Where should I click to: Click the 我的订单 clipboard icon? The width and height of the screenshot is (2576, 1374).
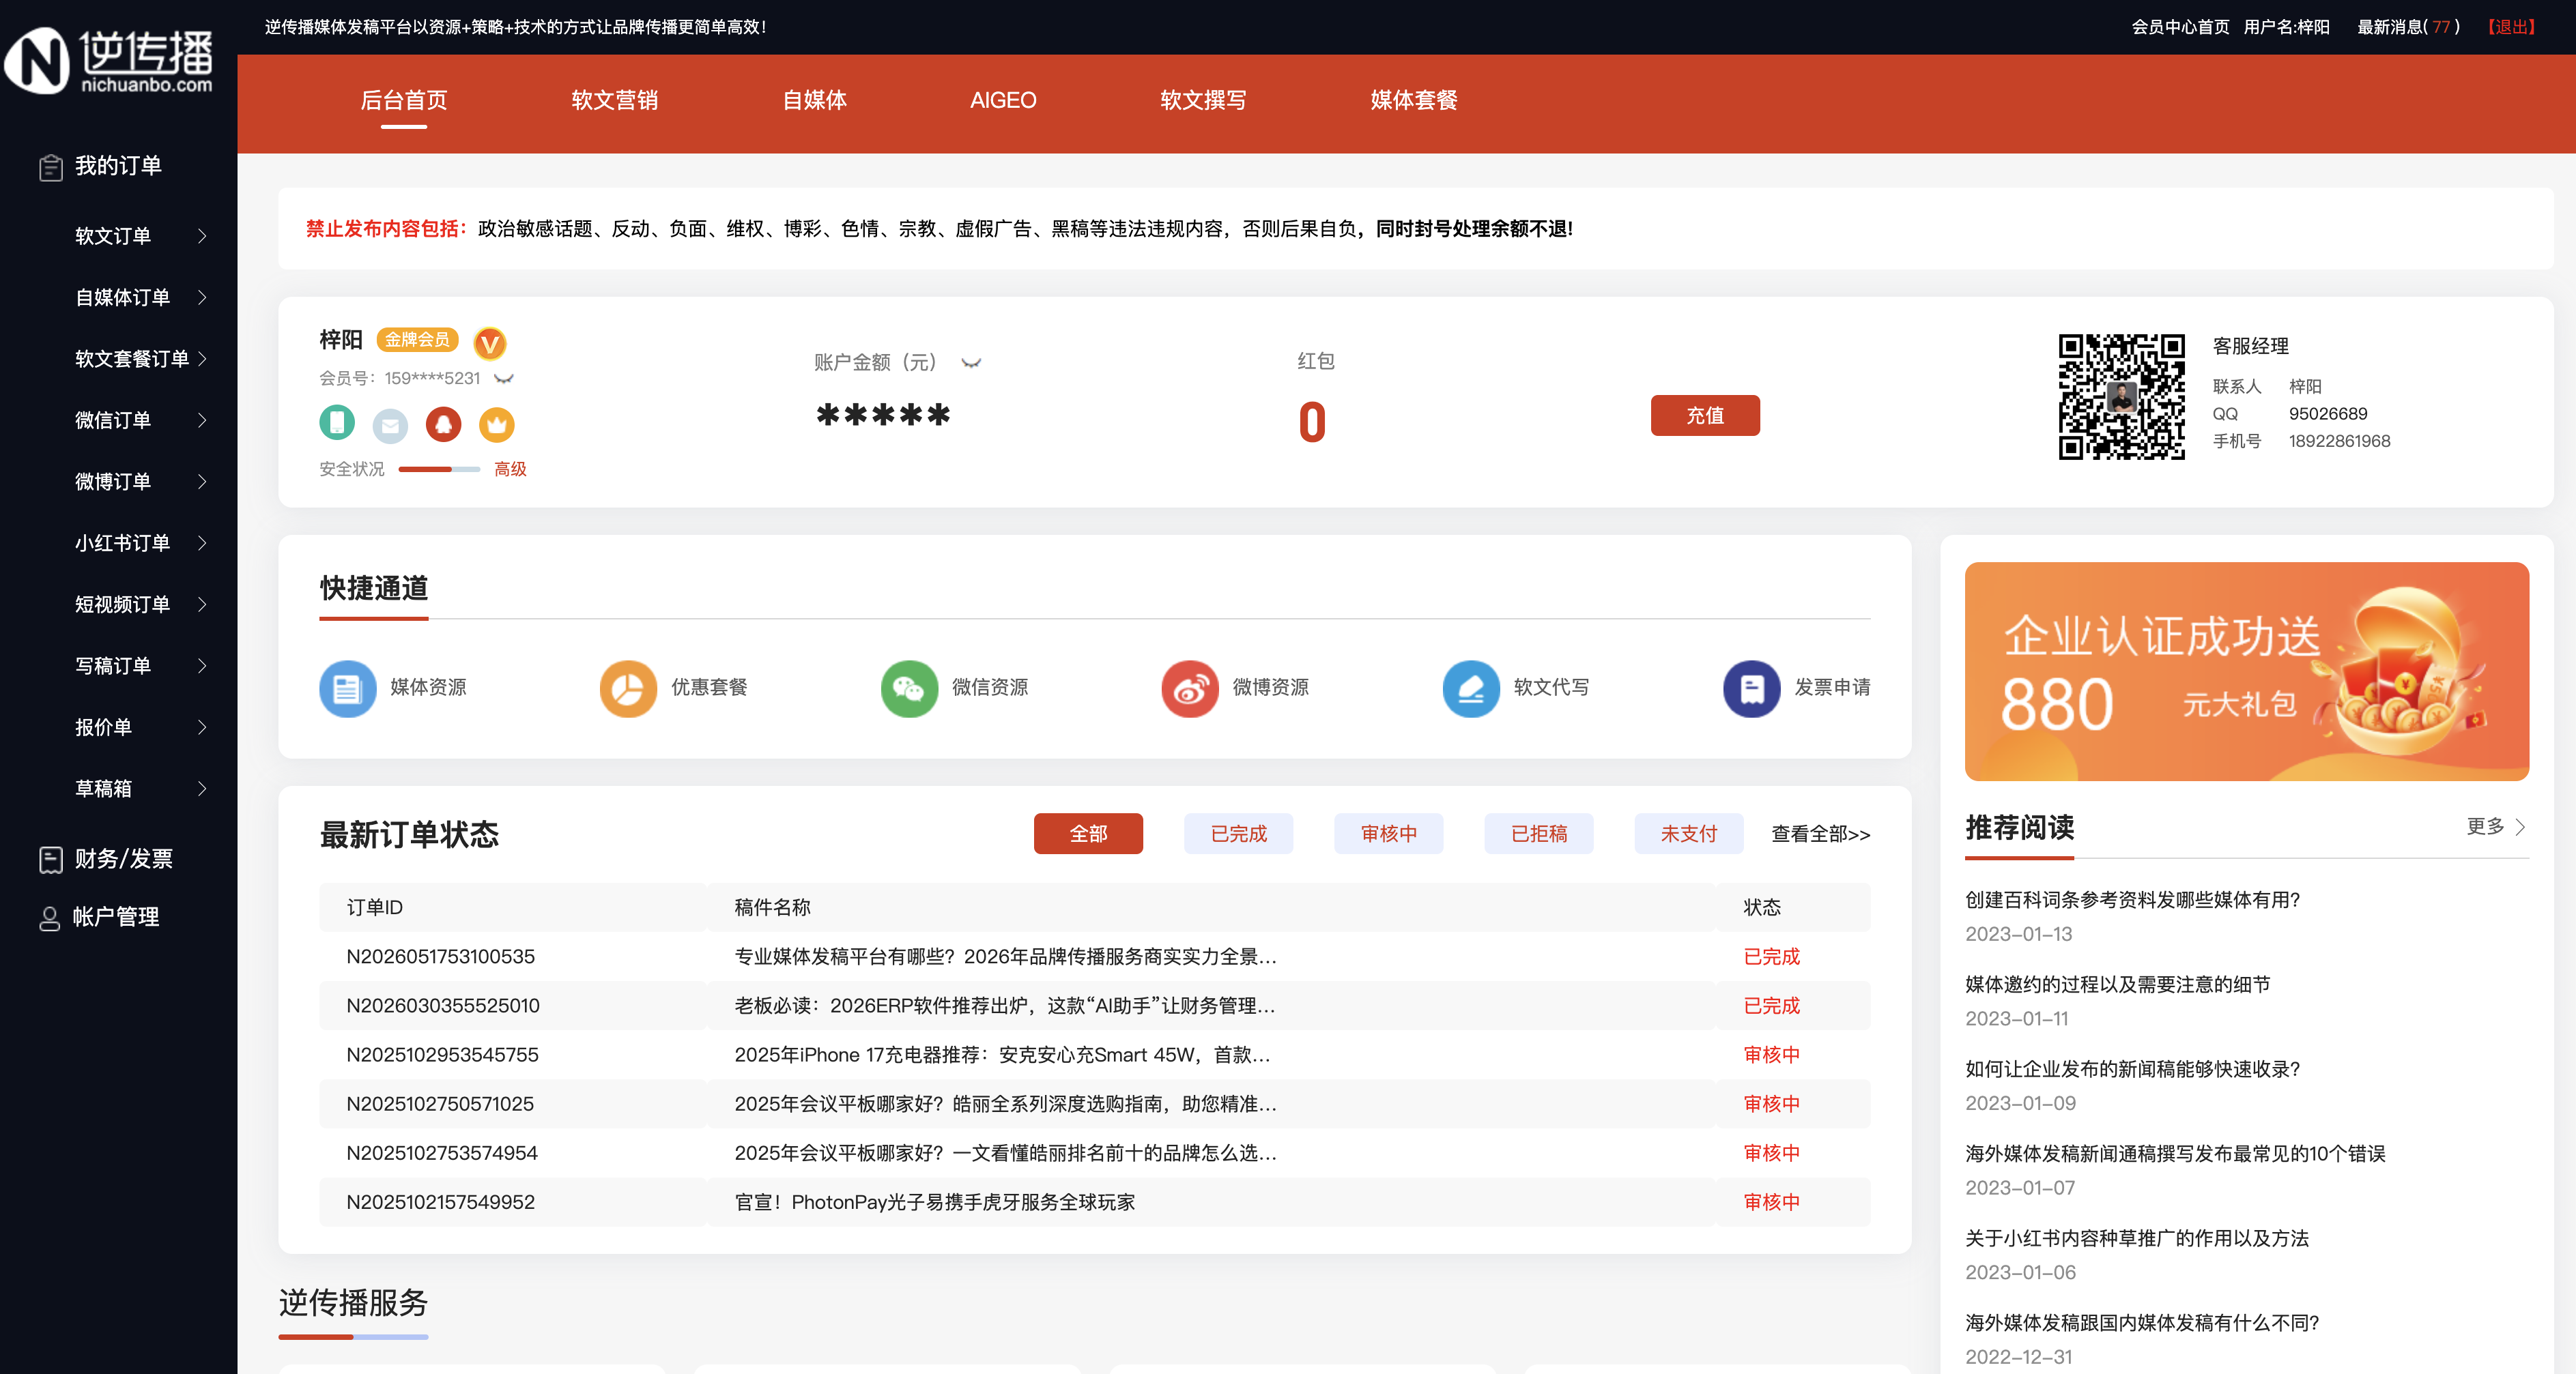pyautogui.click(x=50, y=167)
